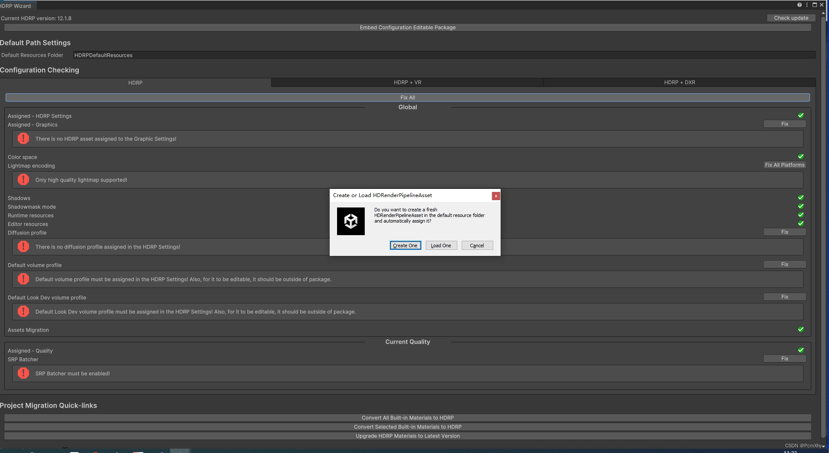Switch to the HDRP + VR tab
829x453 pixels.
(408, 83)
